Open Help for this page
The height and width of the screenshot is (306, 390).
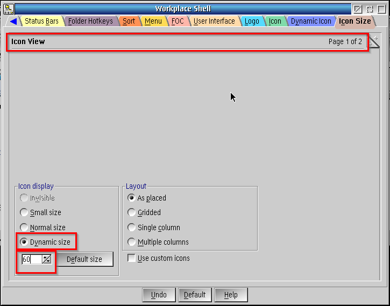tap(231, 295)
